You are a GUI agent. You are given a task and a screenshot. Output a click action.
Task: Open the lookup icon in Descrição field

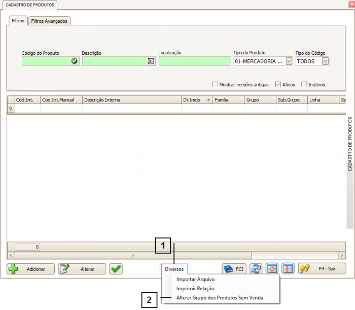click(151, 61)
